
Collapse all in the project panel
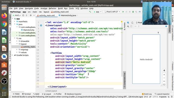click(x=27, y=15)
